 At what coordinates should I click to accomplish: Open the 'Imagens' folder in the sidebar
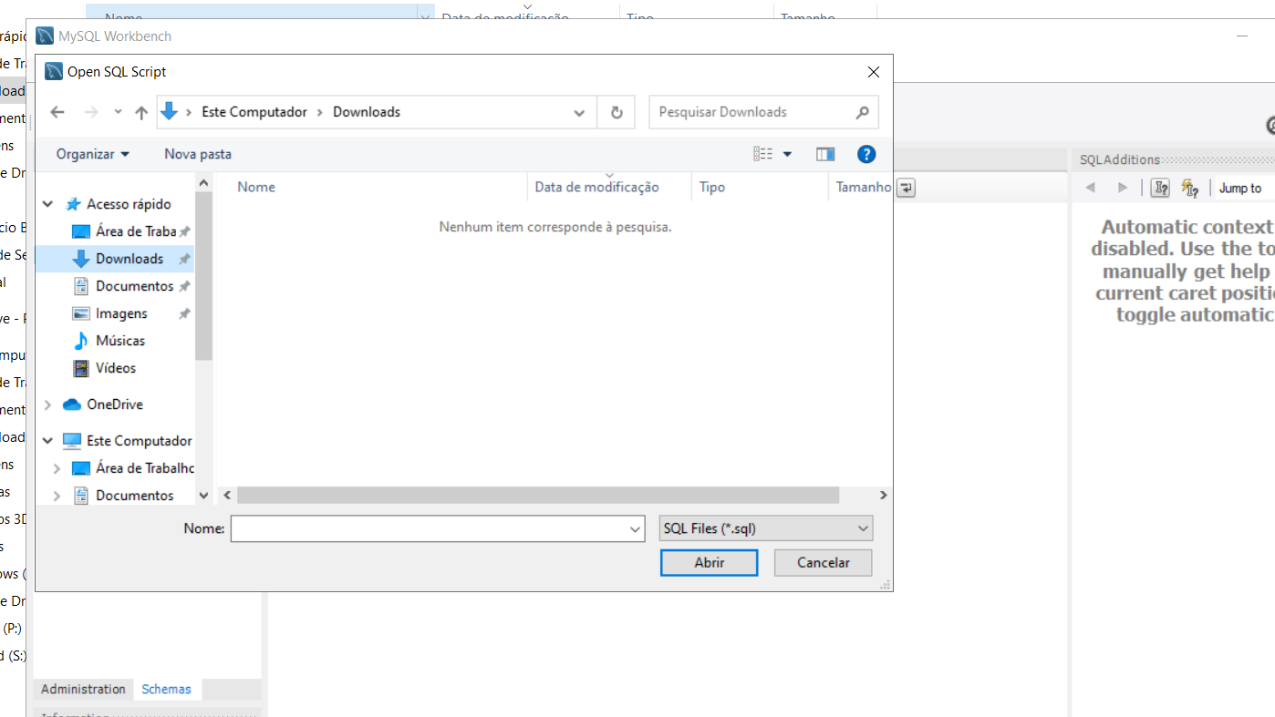click(x=121, y=313)
